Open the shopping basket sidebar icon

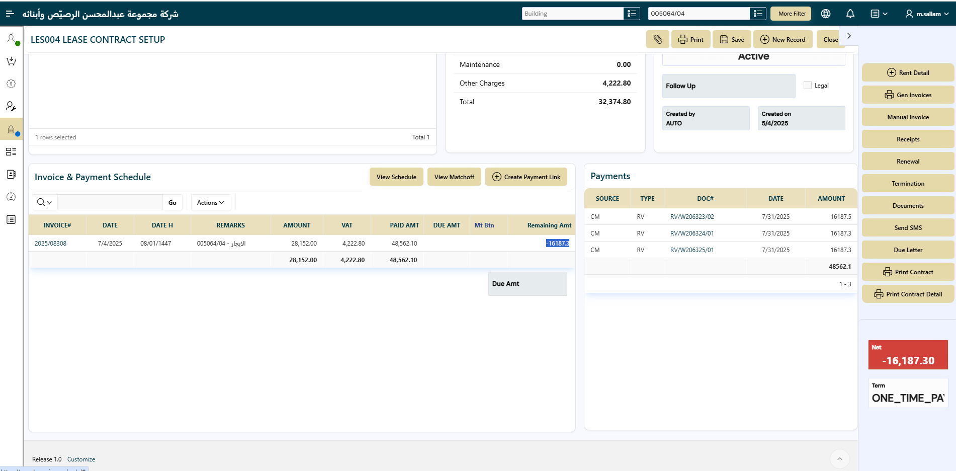11,61
